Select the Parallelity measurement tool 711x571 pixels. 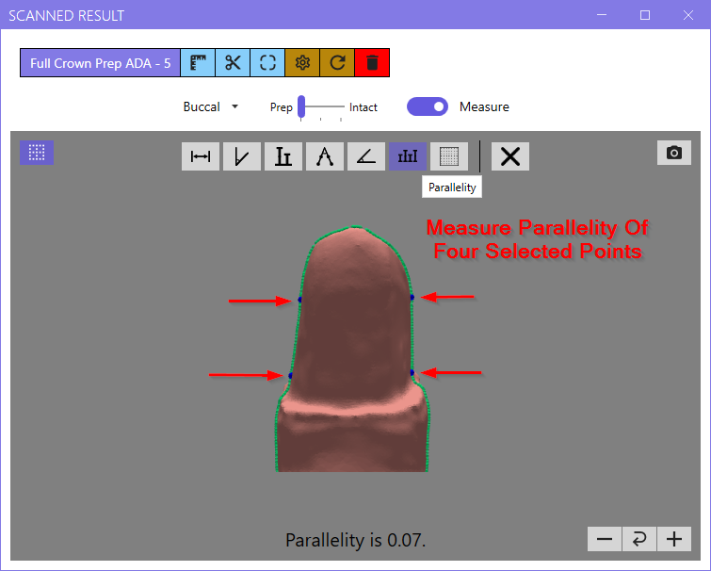click(x=408, y=156)
